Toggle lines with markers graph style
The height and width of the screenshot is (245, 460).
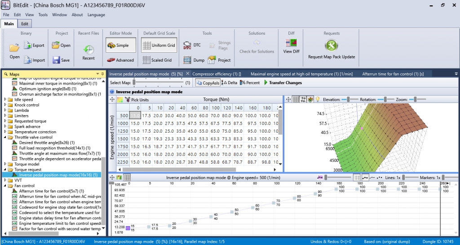[x=365, y=178]
